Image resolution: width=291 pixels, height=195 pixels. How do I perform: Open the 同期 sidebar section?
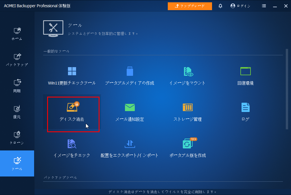17,86
